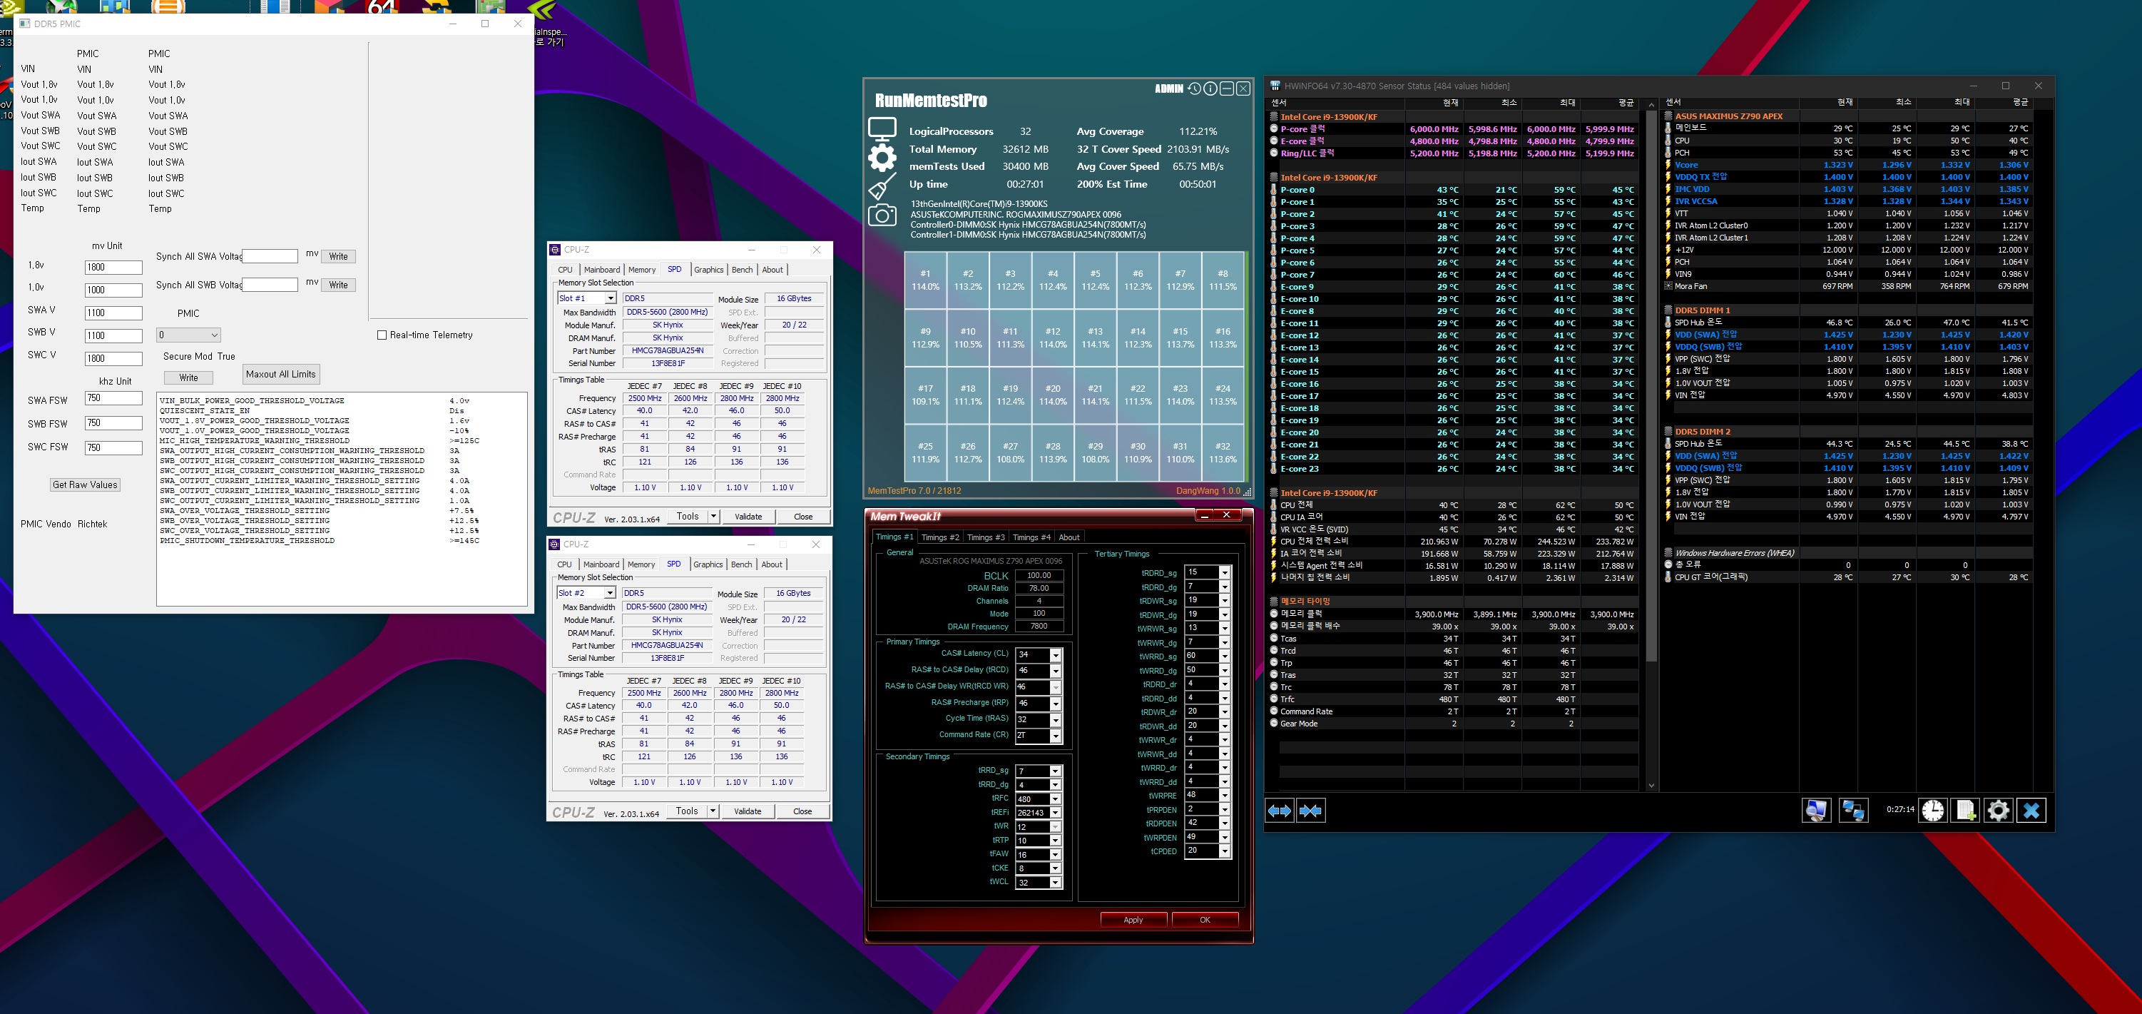The height and width of the screenshot is (1014, 2142).
Task: Click the HWiNFO left panel vertical scrollbar
Action: (x=1651, y=382)
